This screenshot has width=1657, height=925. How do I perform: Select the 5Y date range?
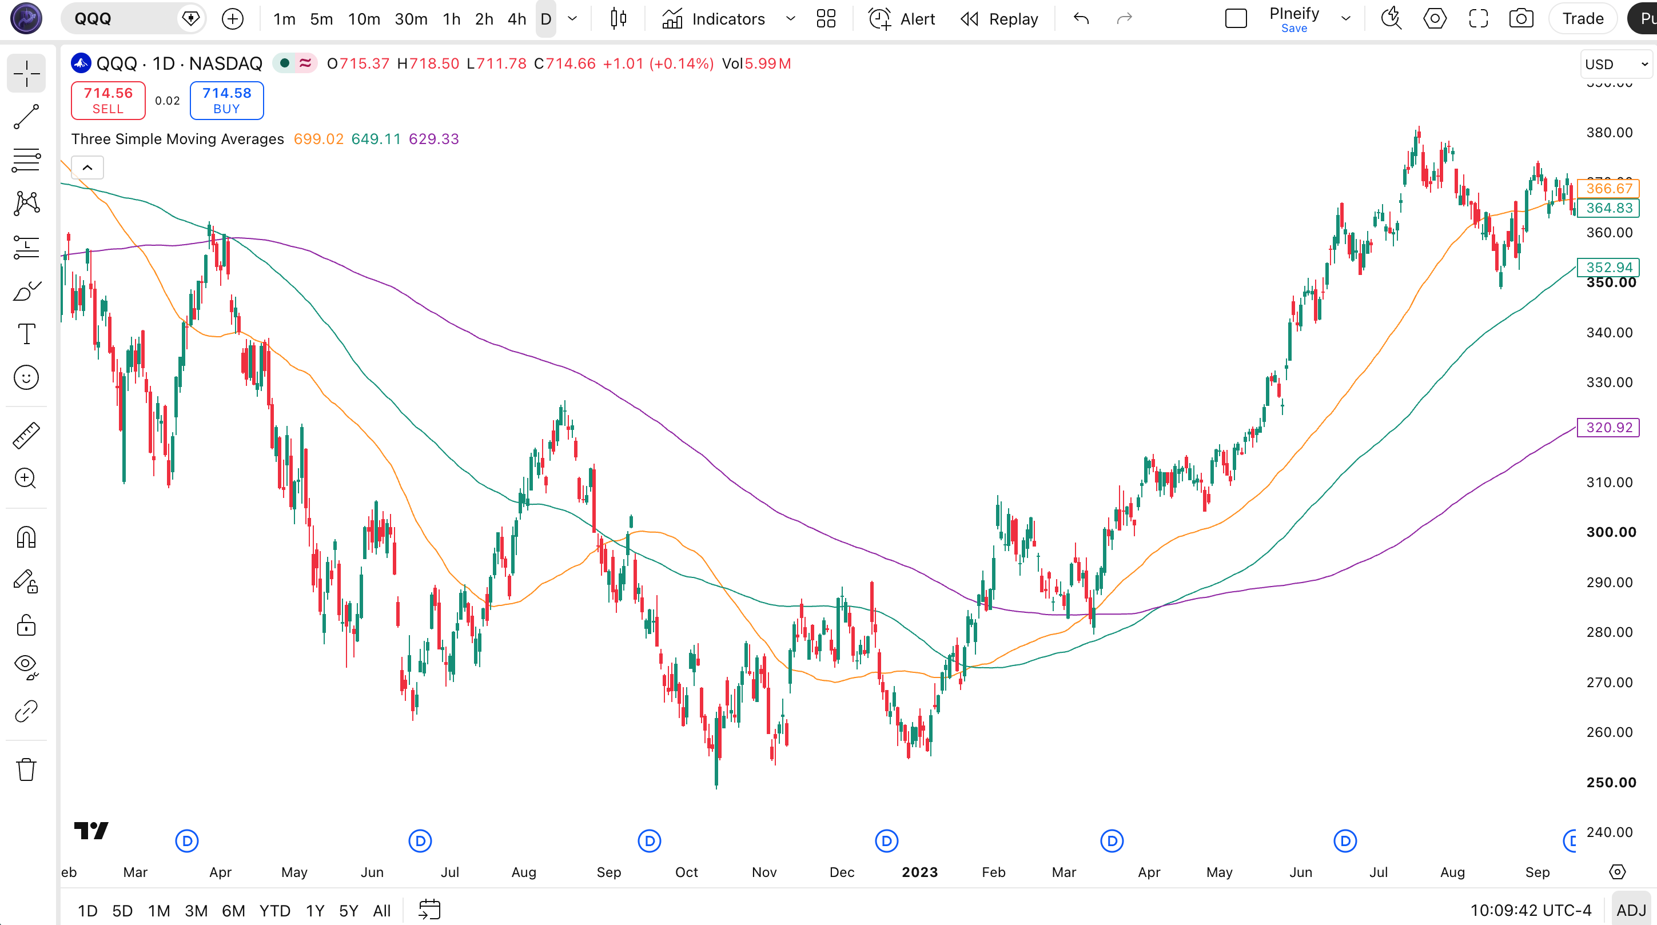[x=348, y=911]
